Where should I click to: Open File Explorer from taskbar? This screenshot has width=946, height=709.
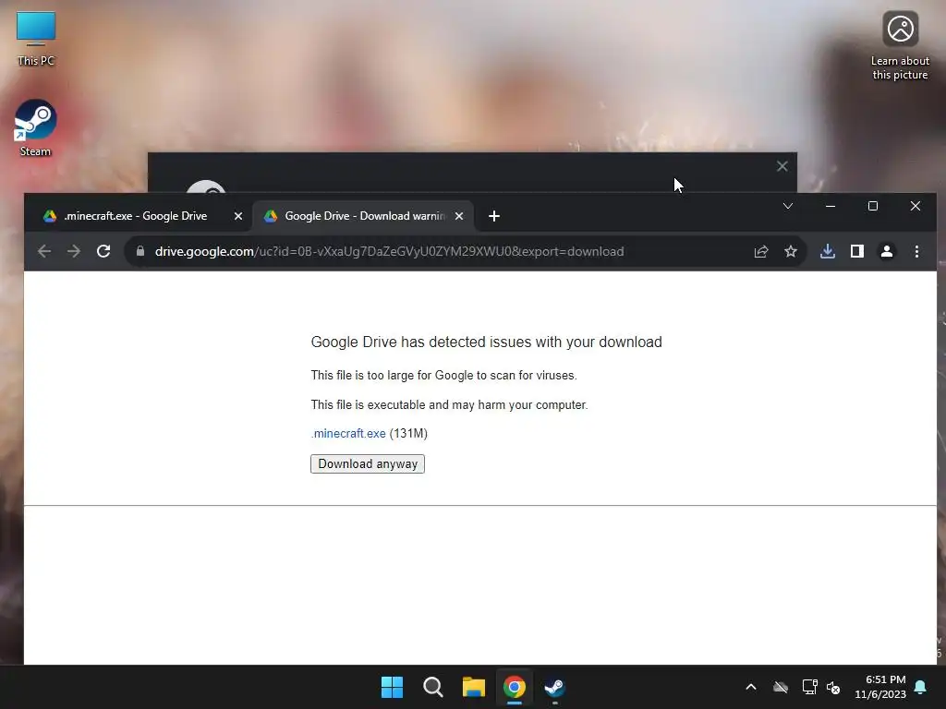(x=474, y=687)
